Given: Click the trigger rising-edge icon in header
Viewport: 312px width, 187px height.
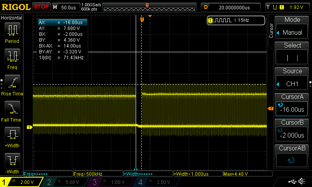Looking at the screenshot, I should click(x=275, y=7).
